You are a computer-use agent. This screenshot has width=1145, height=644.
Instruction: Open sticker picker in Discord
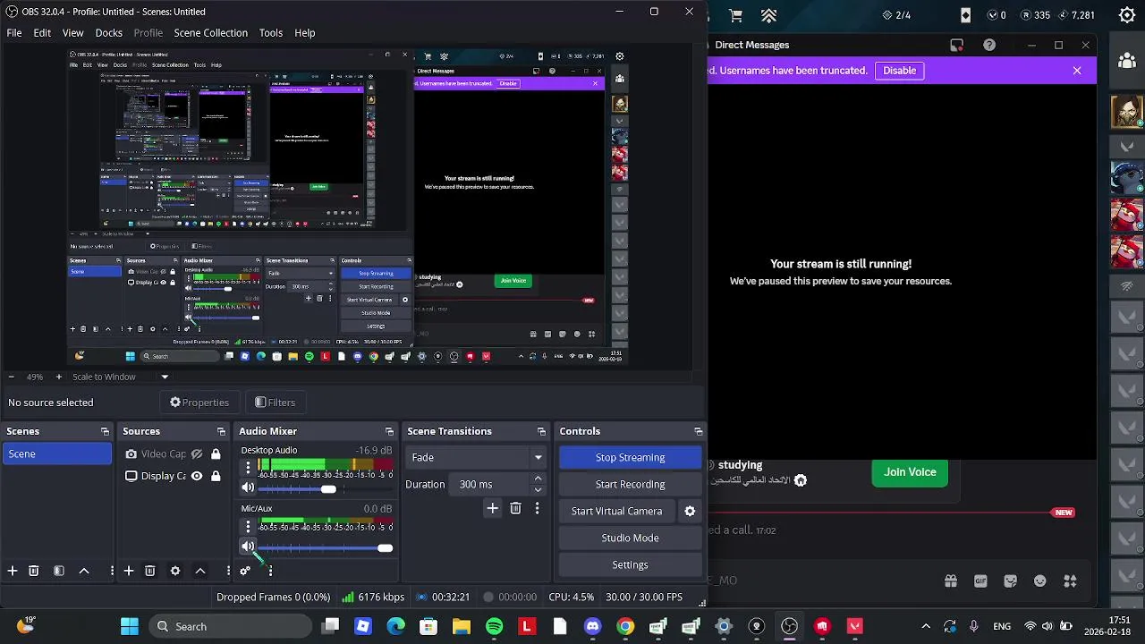click(x=1011, y=580)
